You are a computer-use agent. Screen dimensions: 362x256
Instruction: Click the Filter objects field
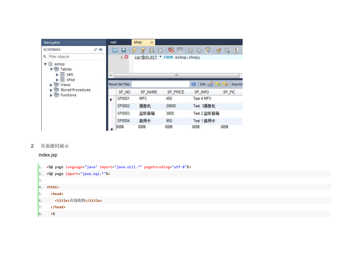coord(76,57)
